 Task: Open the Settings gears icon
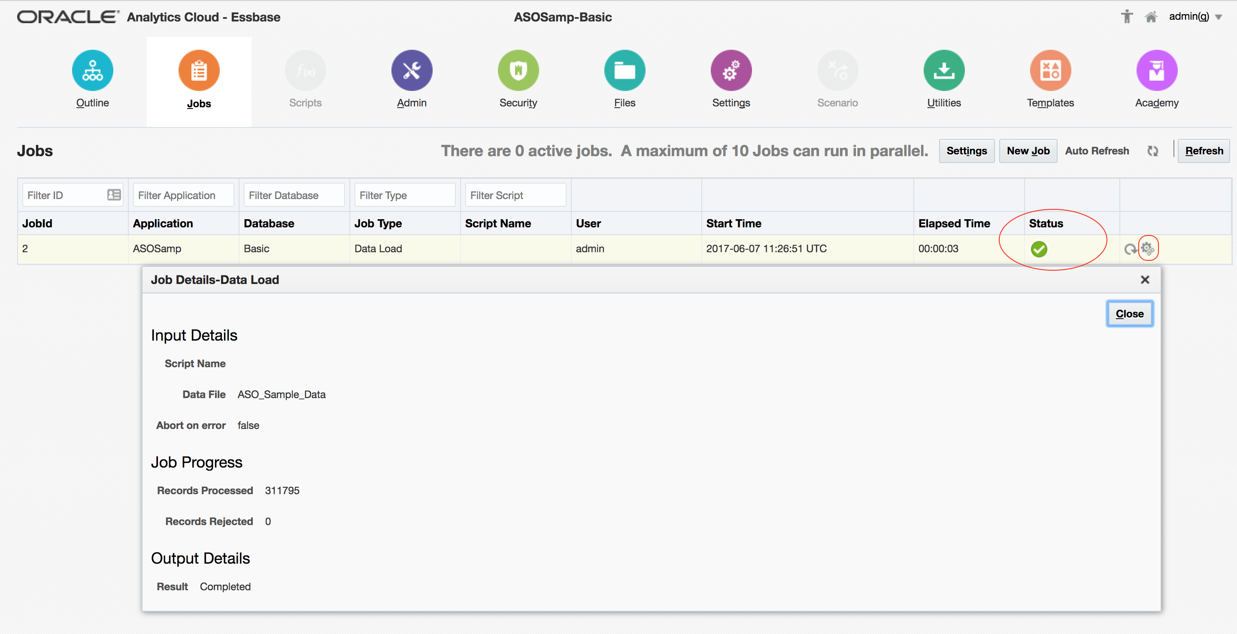731,70
